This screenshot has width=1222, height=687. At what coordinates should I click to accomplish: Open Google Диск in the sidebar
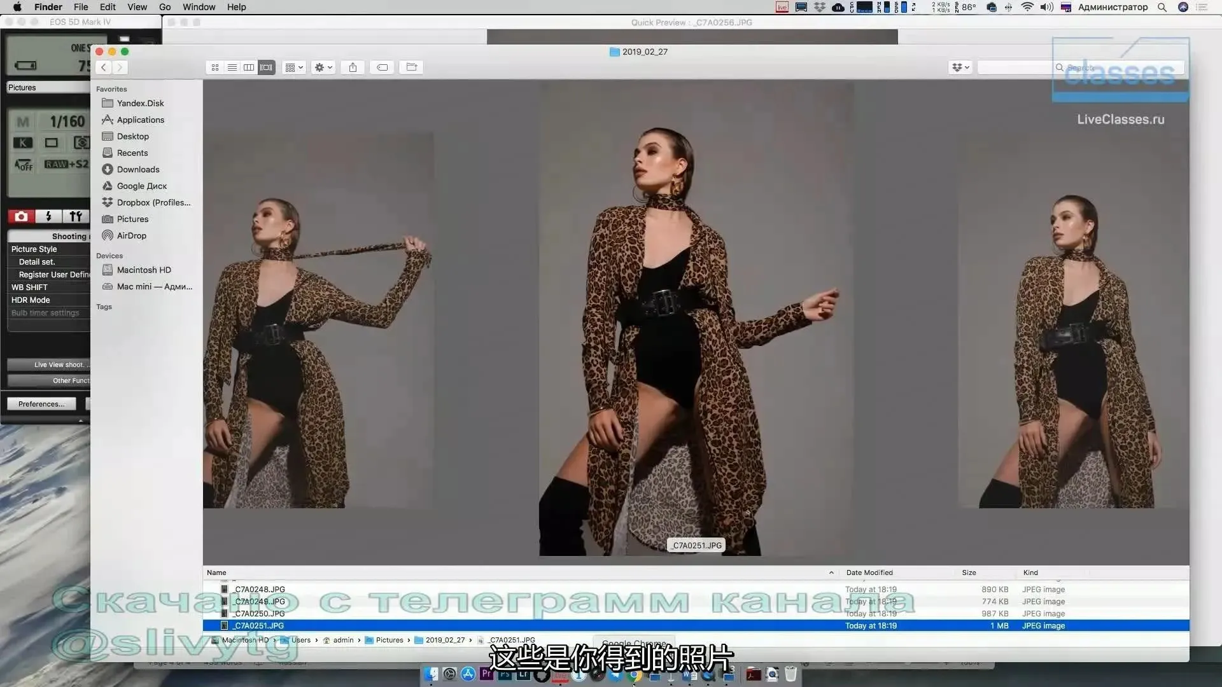click(x=141, y=186)
